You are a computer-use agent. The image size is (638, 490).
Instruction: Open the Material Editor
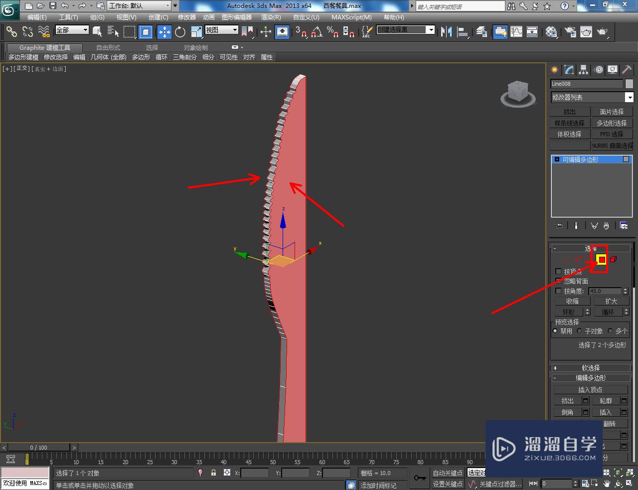(x=551, y=32)
